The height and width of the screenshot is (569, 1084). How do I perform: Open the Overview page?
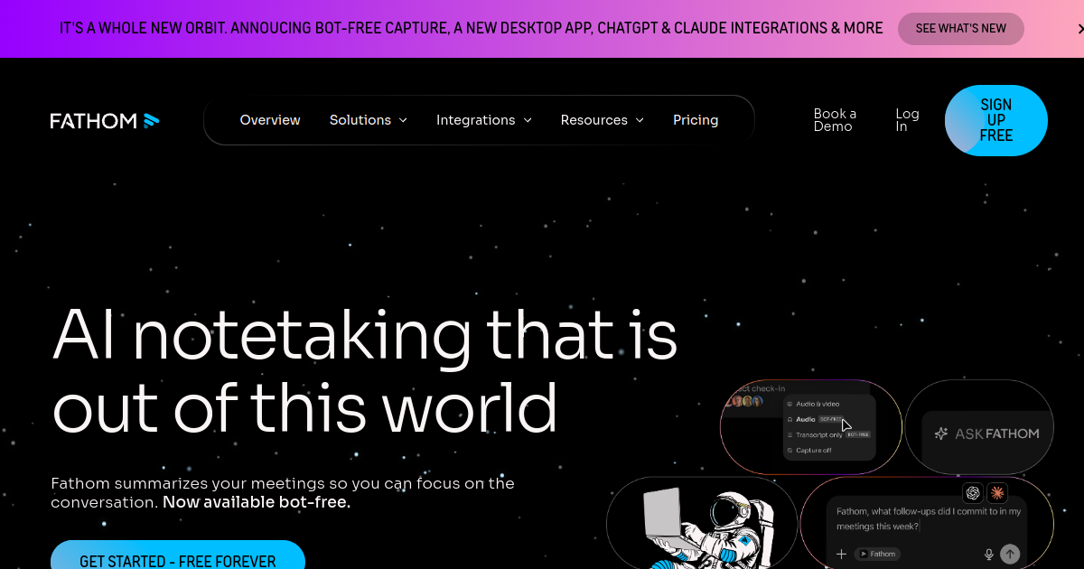pyautogui.click(x=270, y=120)
